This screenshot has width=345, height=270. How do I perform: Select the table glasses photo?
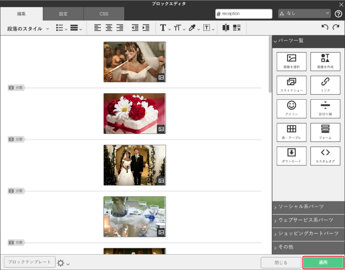(x=135, y=217)
